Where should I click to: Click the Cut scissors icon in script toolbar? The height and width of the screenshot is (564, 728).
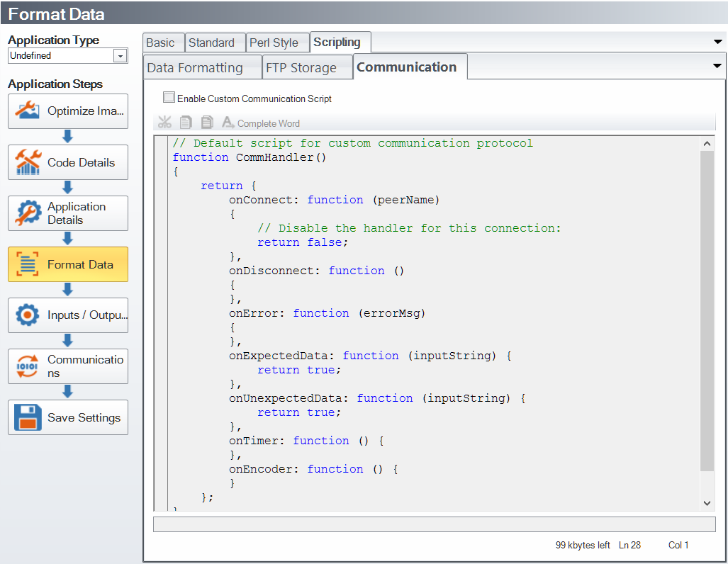click(164, 123)
